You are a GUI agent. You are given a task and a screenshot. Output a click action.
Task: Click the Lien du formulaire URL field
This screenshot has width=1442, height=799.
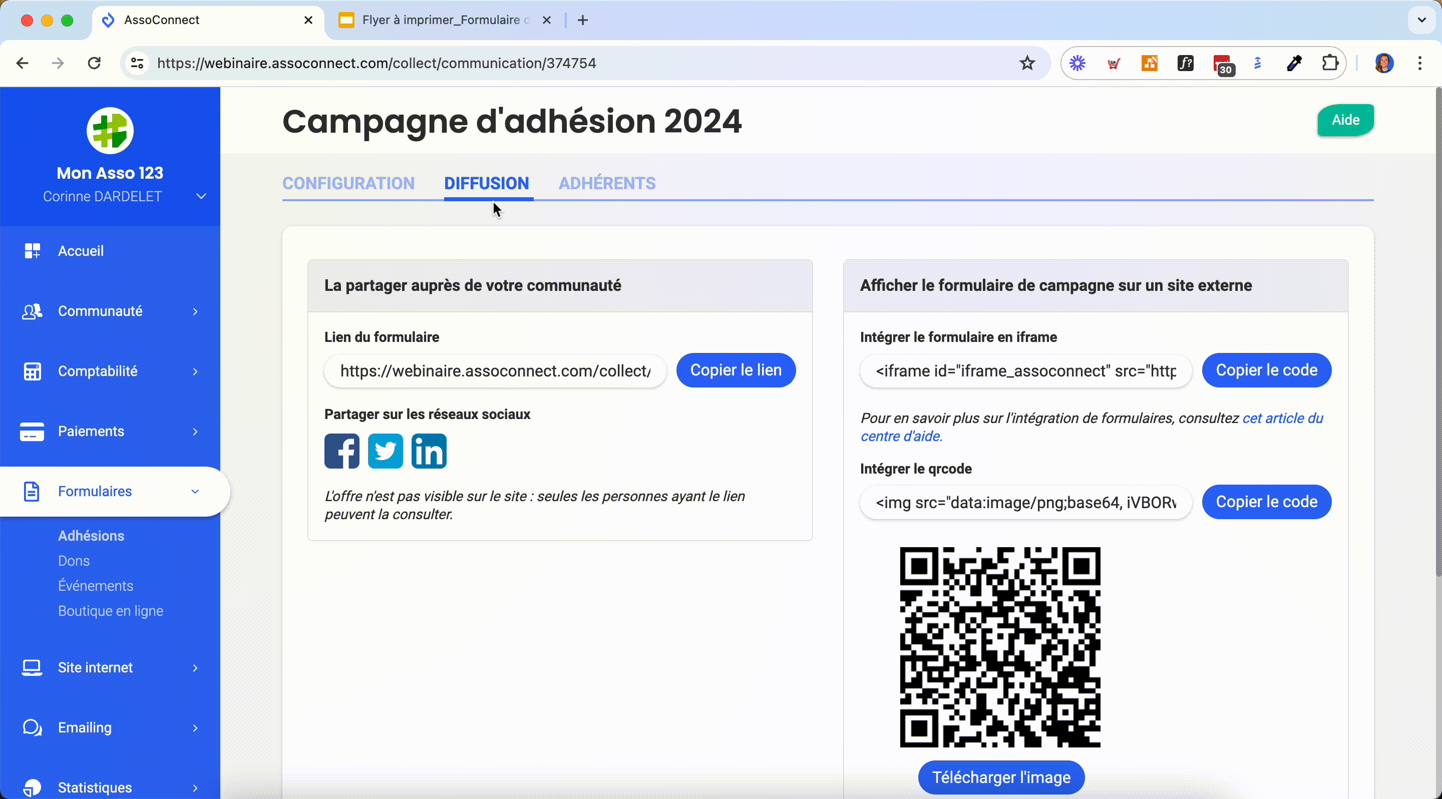point(495,371)
